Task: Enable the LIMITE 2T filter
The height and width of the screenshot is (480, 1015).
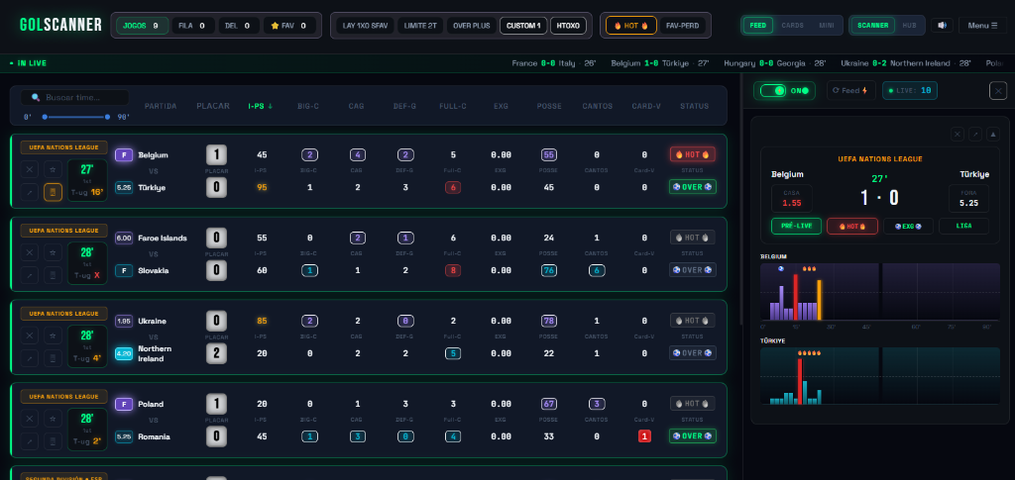Action: pos(420,26)
